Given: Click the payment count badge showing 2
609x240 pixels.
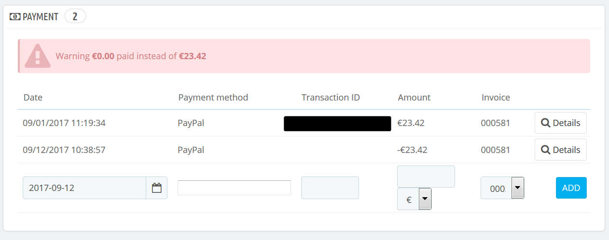Looking at the screenshot, I should pos(75,17).
